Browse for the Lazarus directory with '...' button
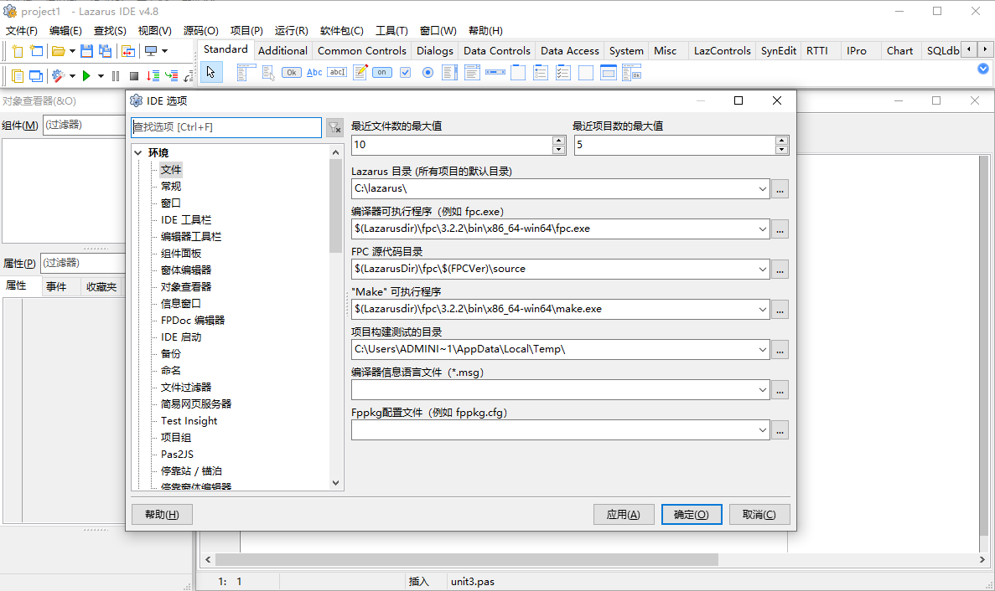 [780, 188]
